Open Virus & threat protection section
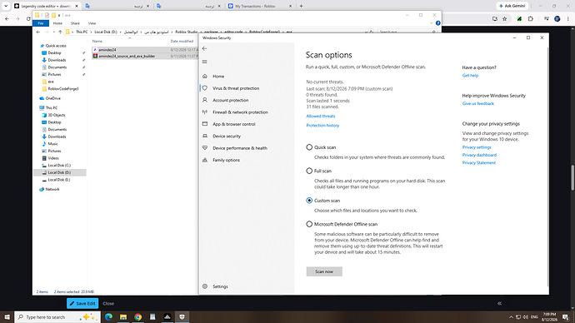 [x=236, y=88]
